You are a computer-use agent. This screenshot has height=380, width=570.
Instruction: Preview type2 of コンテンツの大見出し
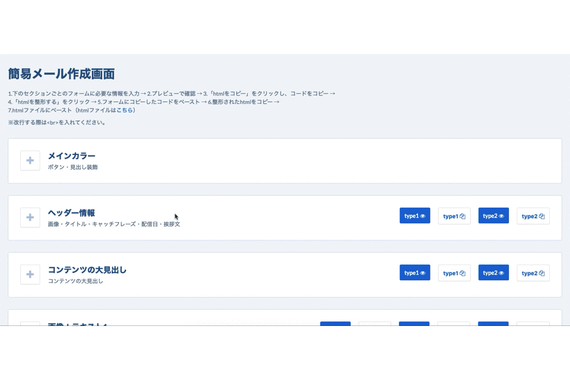click(493, 273)
